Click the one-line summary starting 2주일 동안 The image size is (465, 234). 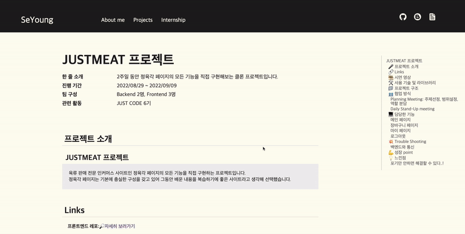(198, 76)
